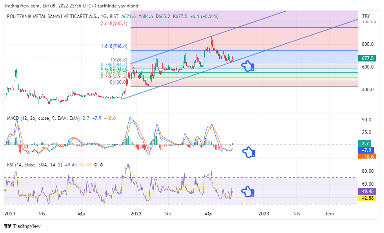Click the orange '−10.6' tag on the MACD axis
384x233 pixels.
(x=367, y=156)
